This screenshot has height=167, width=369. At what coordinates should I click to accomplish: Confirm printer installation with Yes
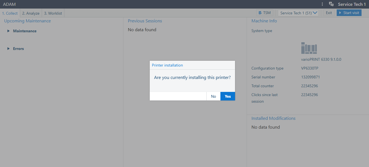[x=228, y=96]
